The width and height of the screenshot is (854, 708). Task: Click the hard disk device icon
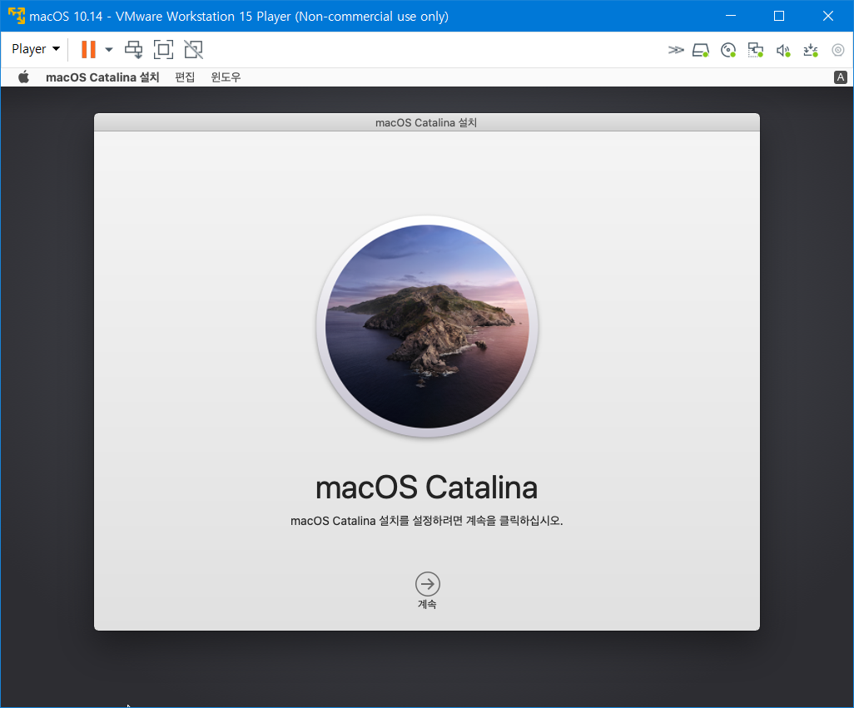click(700, 51)
